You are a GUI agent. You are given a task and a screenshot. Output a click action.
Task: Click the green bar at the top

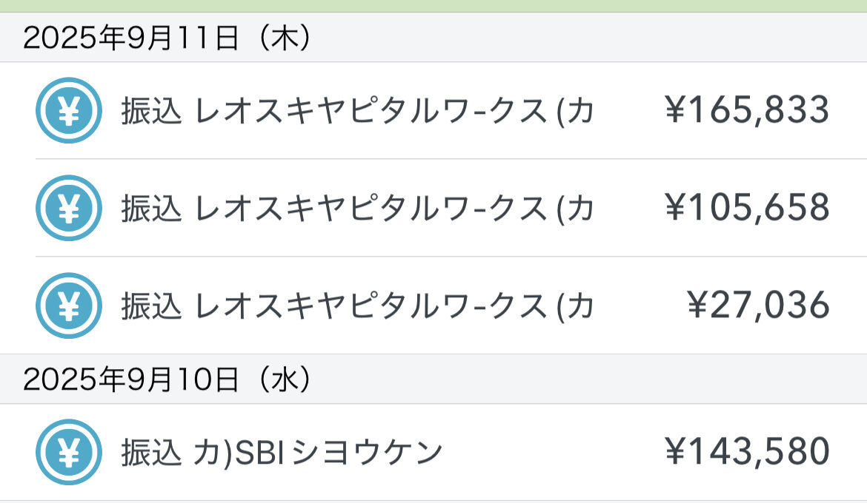[x=433, y=5]
